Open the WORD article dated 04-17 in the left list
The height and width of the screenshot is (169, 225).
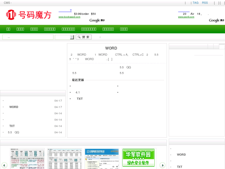14,107
